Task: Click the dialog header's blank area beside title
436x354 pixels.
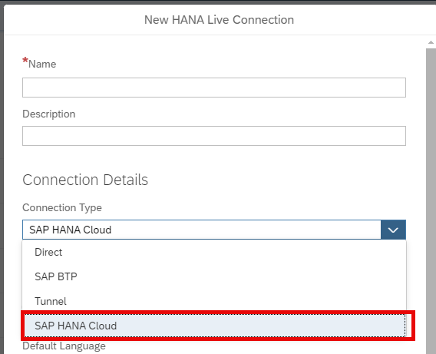Action: point(362,20)
